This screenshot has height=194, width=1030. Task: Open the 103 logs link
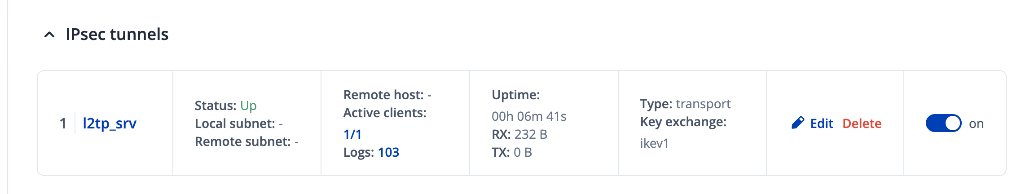388,152
